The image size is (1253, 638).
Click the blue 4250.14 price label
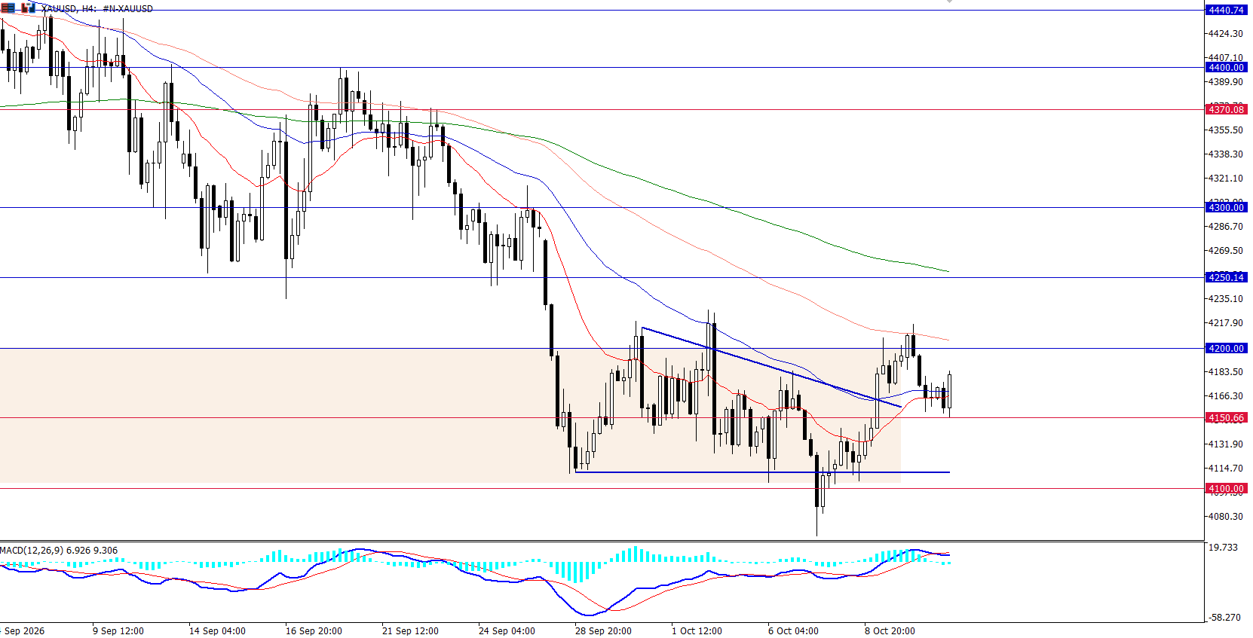pyautogui.click(x=1226, y=277)
